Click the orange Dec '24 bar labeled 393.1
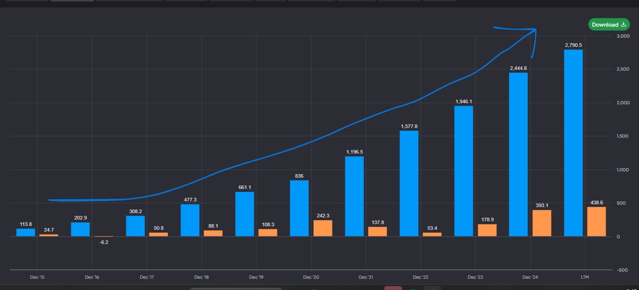Viewport: 639px width, 290px height. pos(542,223)
